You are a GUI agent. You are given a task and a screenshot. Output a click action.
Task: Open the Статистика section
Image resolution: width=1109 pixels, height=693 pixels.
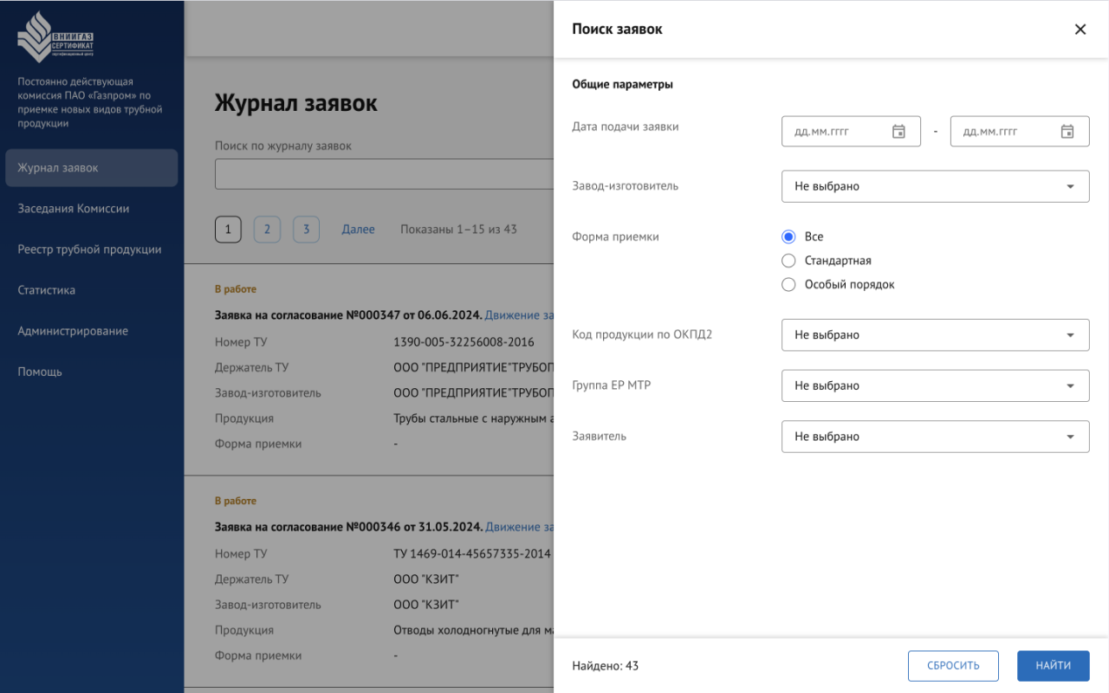pos(47,290)
